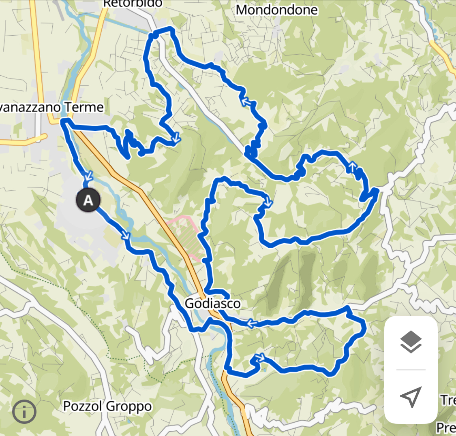
Task: Click the route arrow directly below Godiasco label
Action: click(252, 323)
